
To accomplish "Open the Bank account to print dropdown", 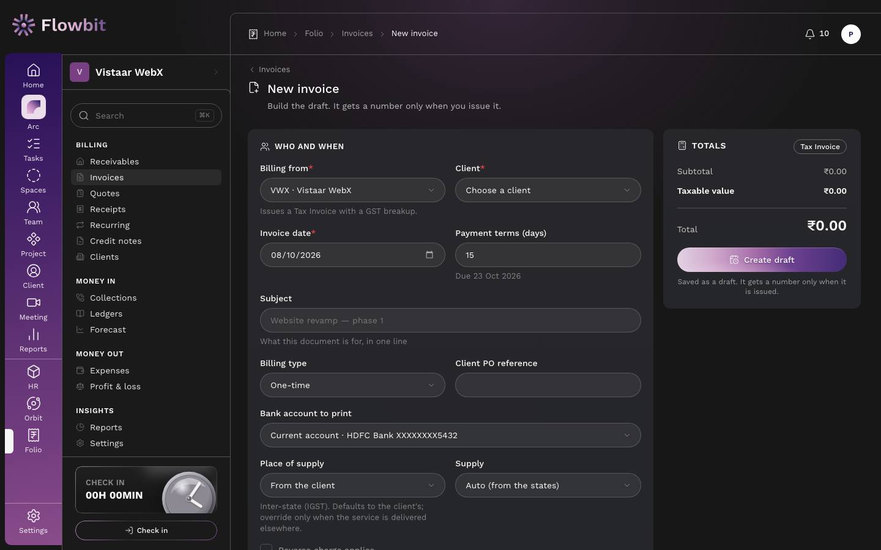I will (x=450, y=435).
